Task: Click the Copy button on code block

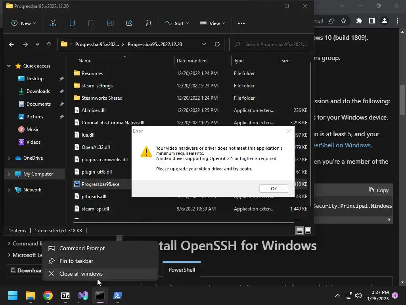Action: [x=379, y=190]
